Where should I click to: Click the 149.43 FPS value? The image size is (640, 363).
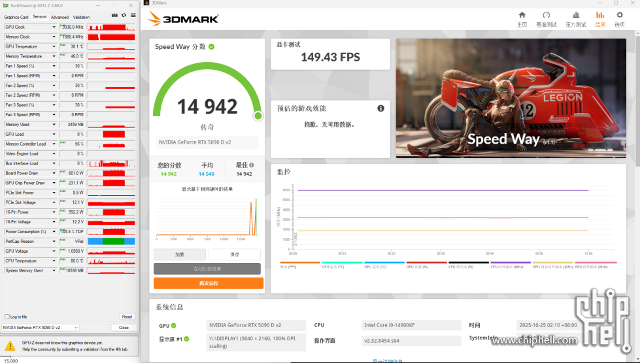pyautogui.click(x=331, y=57)
